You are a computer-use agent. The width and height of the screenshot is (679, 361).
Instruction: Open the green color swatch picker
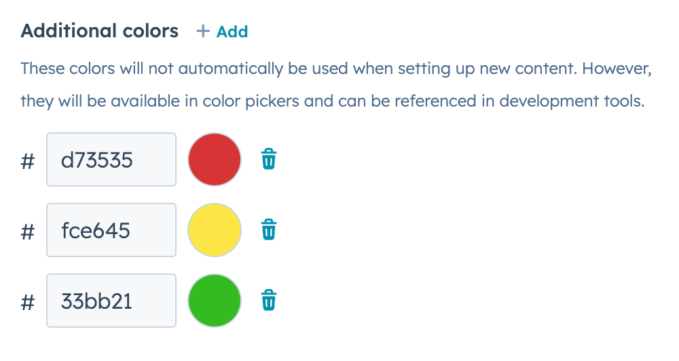click(x=215, y=301)
